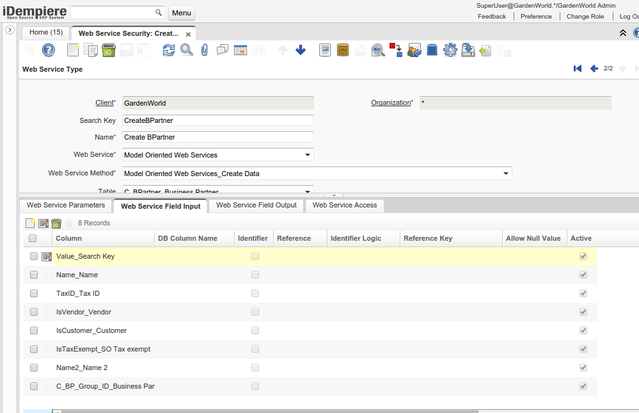Click the Attachment paperclip icon
Viewport: 639px width, 413px height.
[205, 50]
